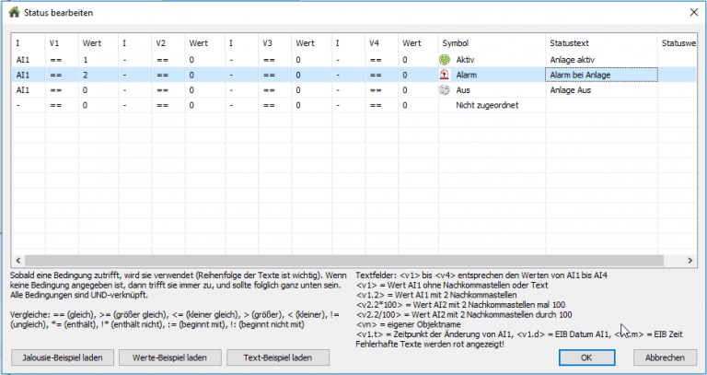
Task: Click the red Alarm symbol icon
Action: click(x=444, y=75)
